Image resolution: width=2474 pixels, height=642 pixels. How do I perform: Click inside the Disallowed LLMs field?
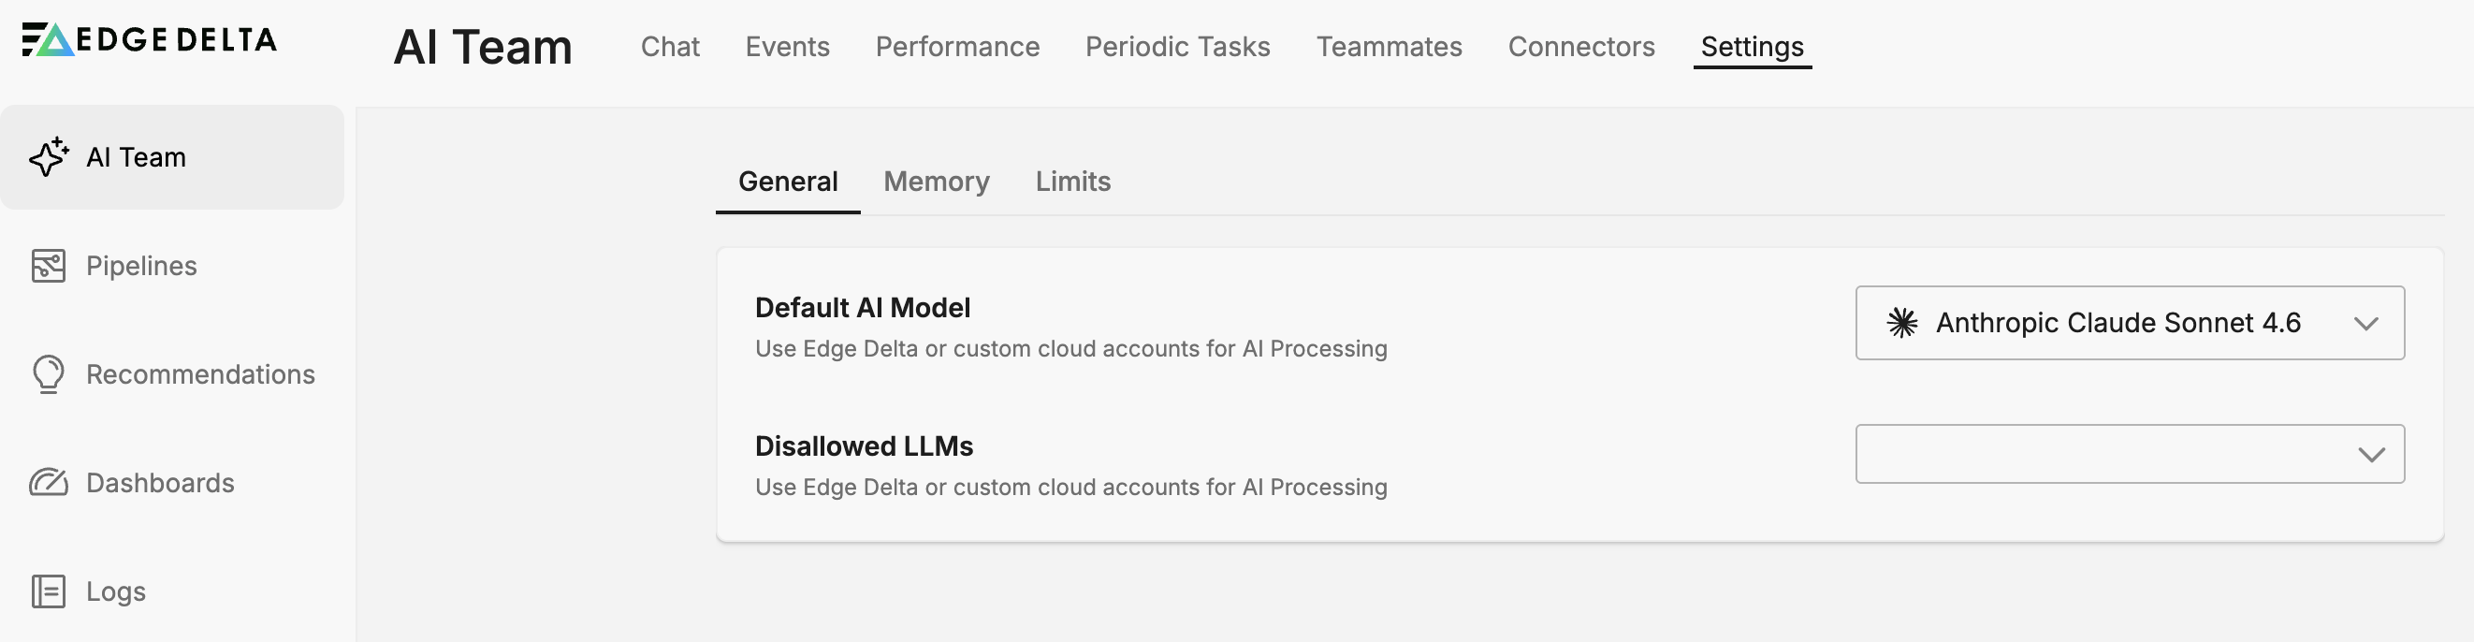coord(2094,455)
